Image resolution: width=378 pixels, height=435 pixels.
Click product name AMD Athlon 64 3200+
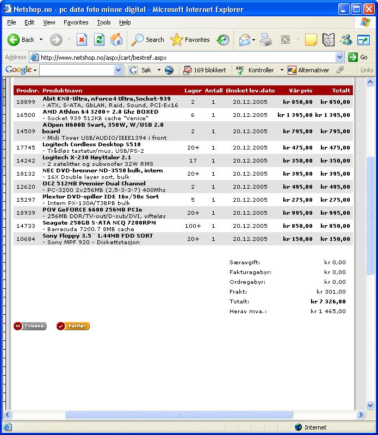coord(101,112)
